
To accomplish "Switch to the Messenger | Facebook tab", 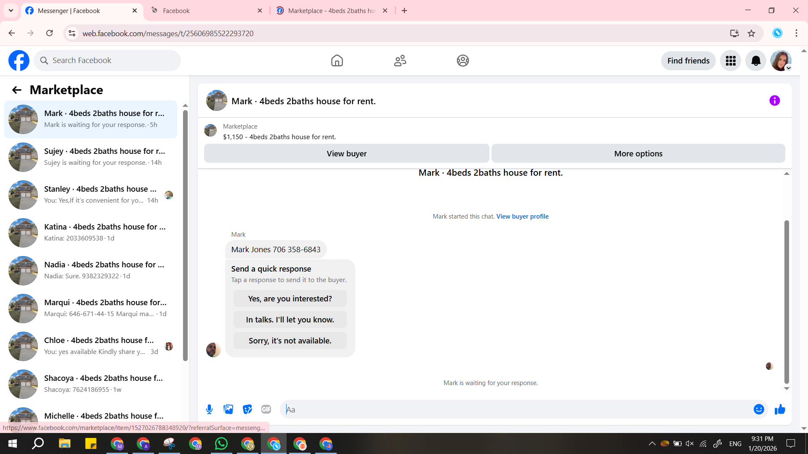I will 82,11.
